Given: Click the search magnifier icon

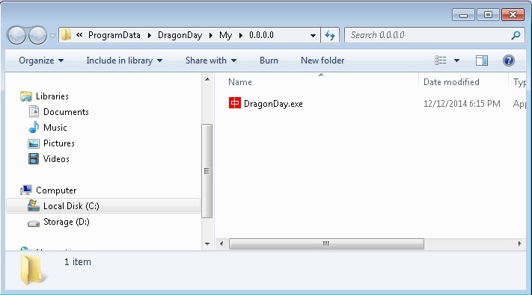Looking at the screenshot, I should point(516,35).
